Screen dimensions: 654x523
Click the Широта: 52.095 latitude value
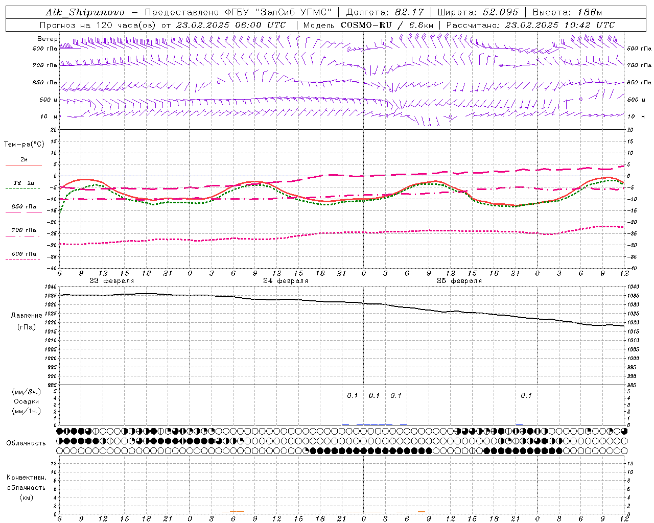point(478,12)
